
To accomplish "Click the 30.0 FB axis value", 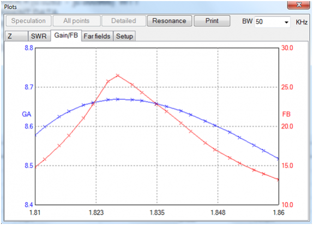I will (x=287, y=48).
